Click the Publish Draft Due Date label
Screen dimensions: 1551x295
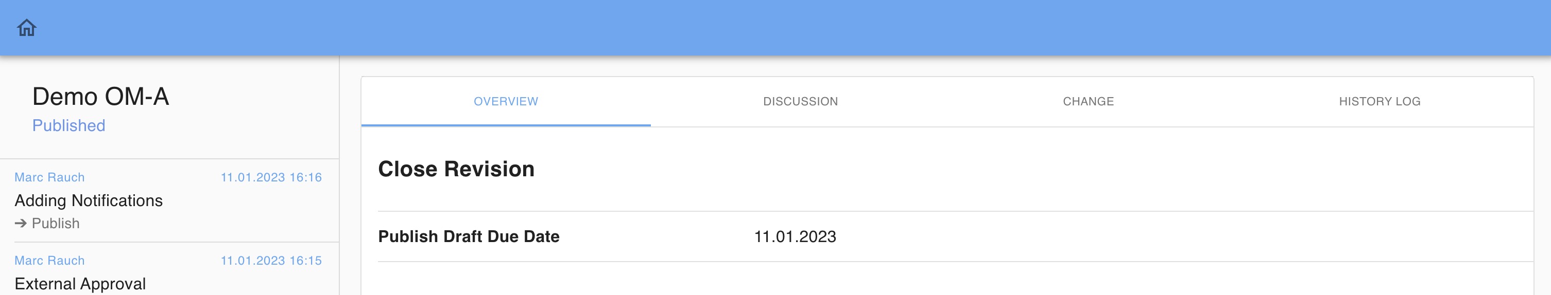(x=469, y=237)
